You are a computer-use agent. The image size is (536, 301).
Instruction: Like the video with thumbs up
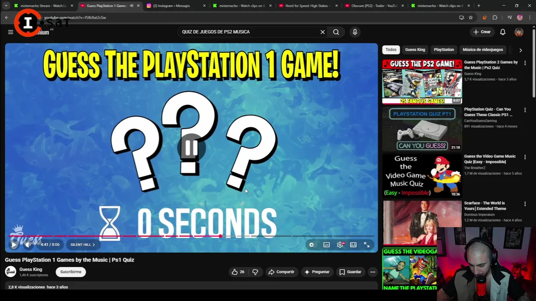(x=238, y=272)
